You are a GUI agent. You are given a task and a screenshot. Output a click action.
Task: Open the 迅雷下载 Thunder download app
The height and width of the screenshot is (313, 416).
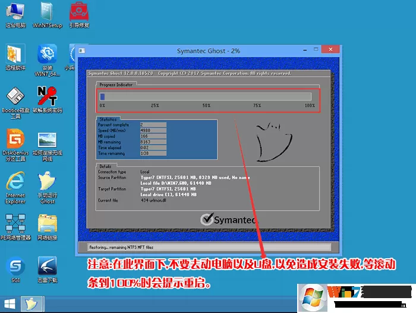pyautogui.click(x=47, y=270)
